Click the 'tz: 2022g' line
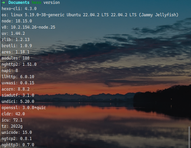 coord(12,126)
